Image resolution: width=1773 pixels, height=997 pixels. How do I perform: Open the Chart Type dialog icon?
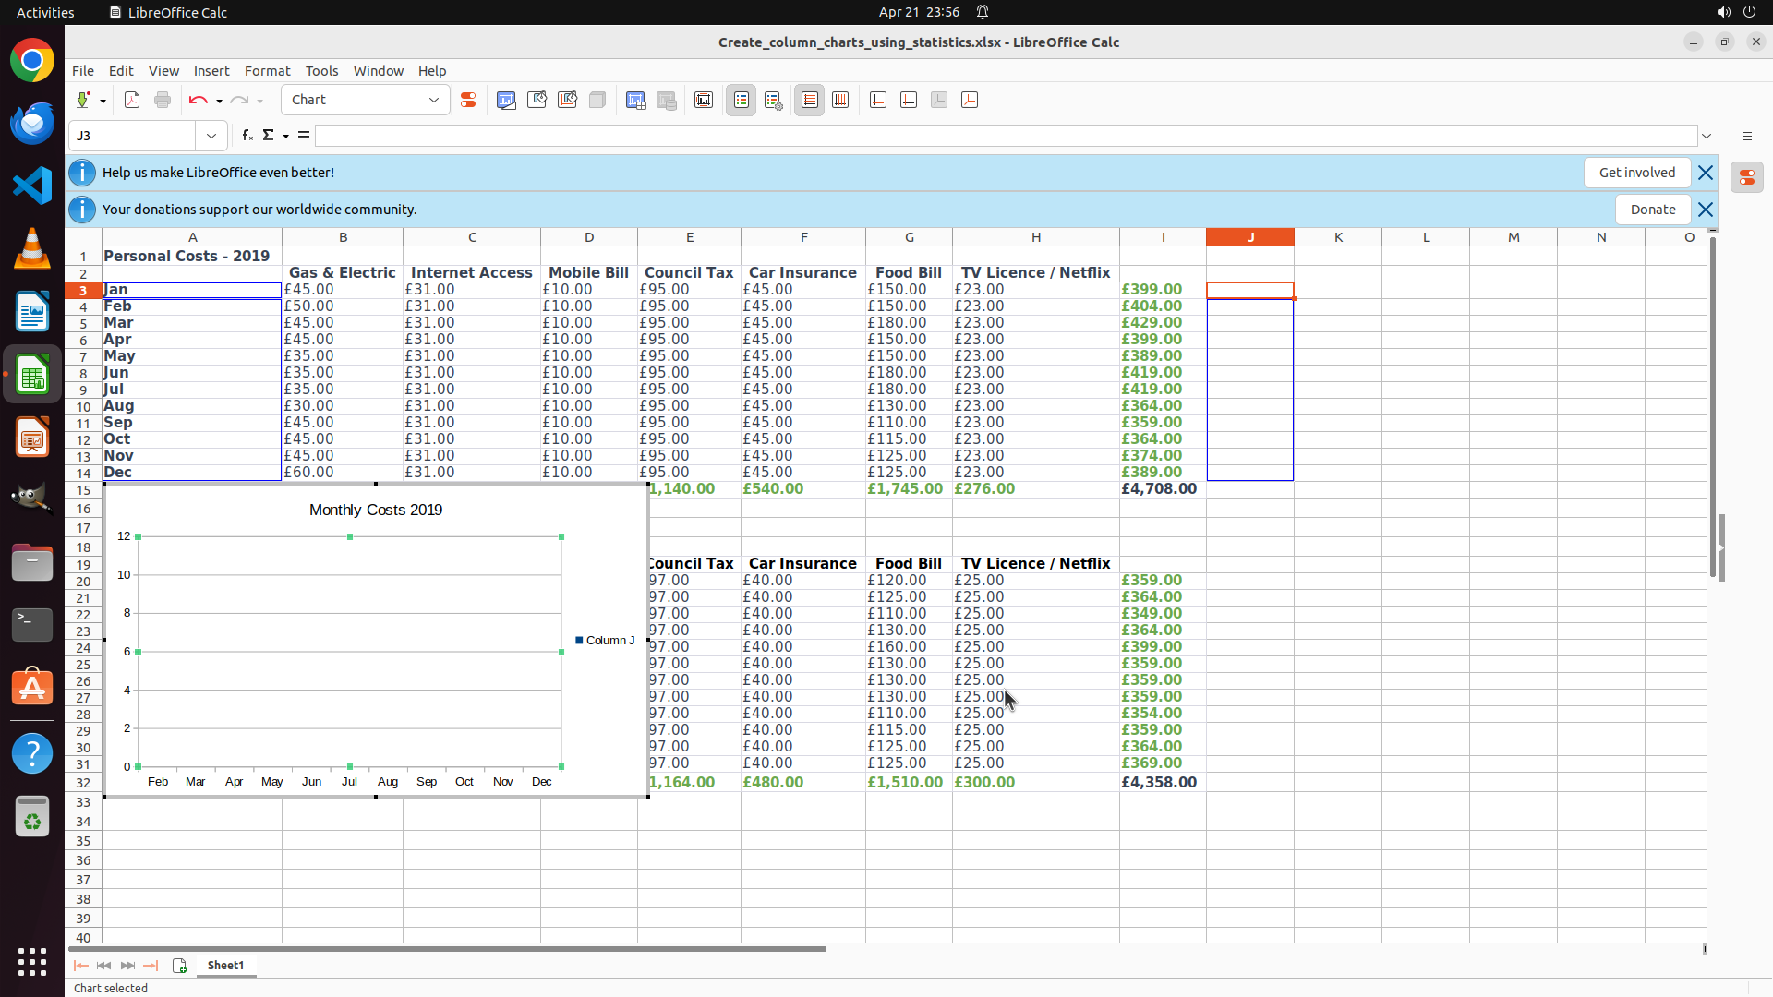tap(506, 101)
